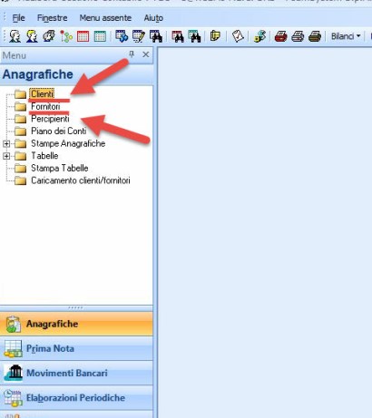
Task: Click the red printer toolbar icon
Action: click(280, 36)
